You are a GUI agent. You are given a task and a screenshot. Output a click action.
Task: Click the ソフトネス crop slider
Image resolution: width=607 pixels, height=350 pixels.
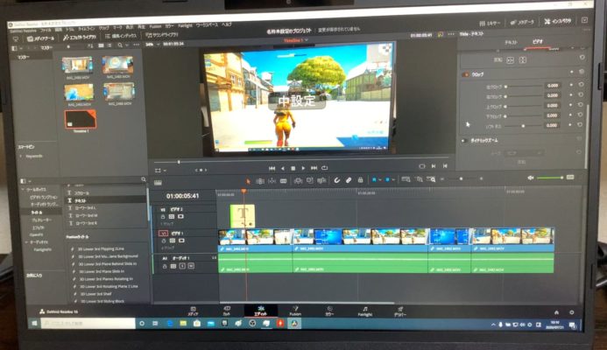523,126
